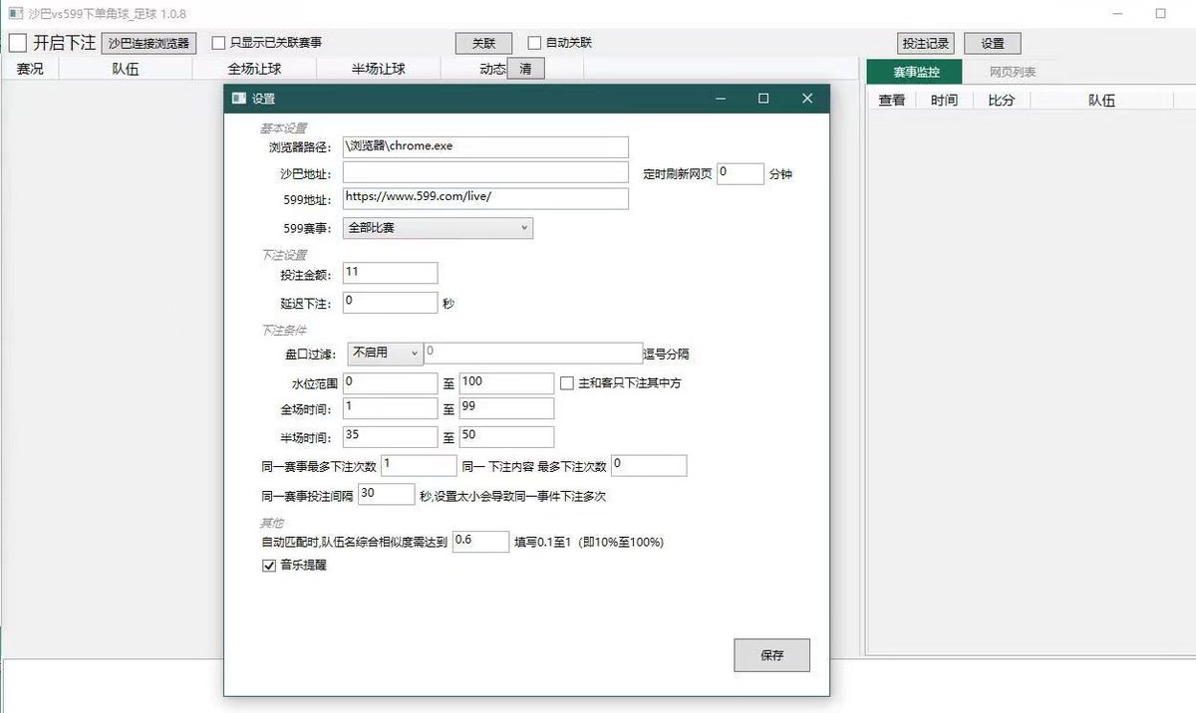Viewport: 1196px width, 713px height.
Task: Click the 同一赛事最多下注次数 field
Action: coord(419,465)
